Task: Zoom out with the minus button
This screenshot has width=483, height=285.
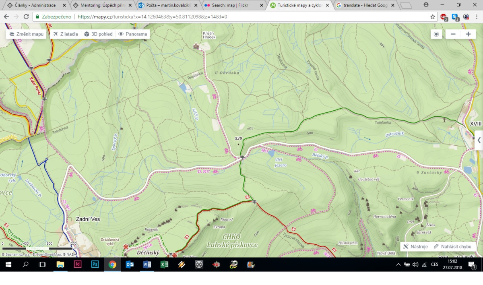Action: pos(453,34)
